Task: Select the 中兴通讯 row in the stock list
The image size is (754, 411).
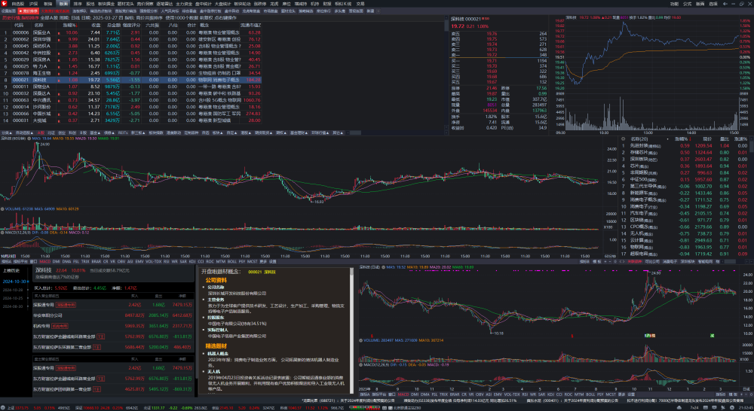Action: coord(130,100)
